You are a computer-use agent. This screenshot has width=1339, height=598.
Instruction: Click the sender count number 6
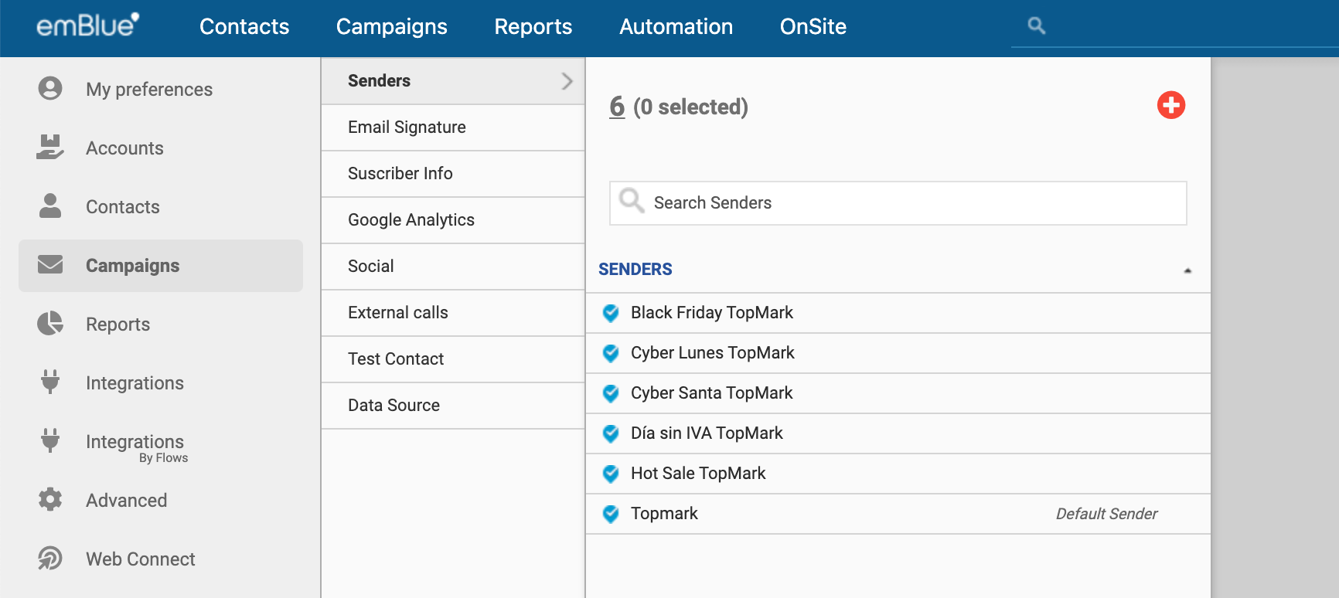[617, 107]
